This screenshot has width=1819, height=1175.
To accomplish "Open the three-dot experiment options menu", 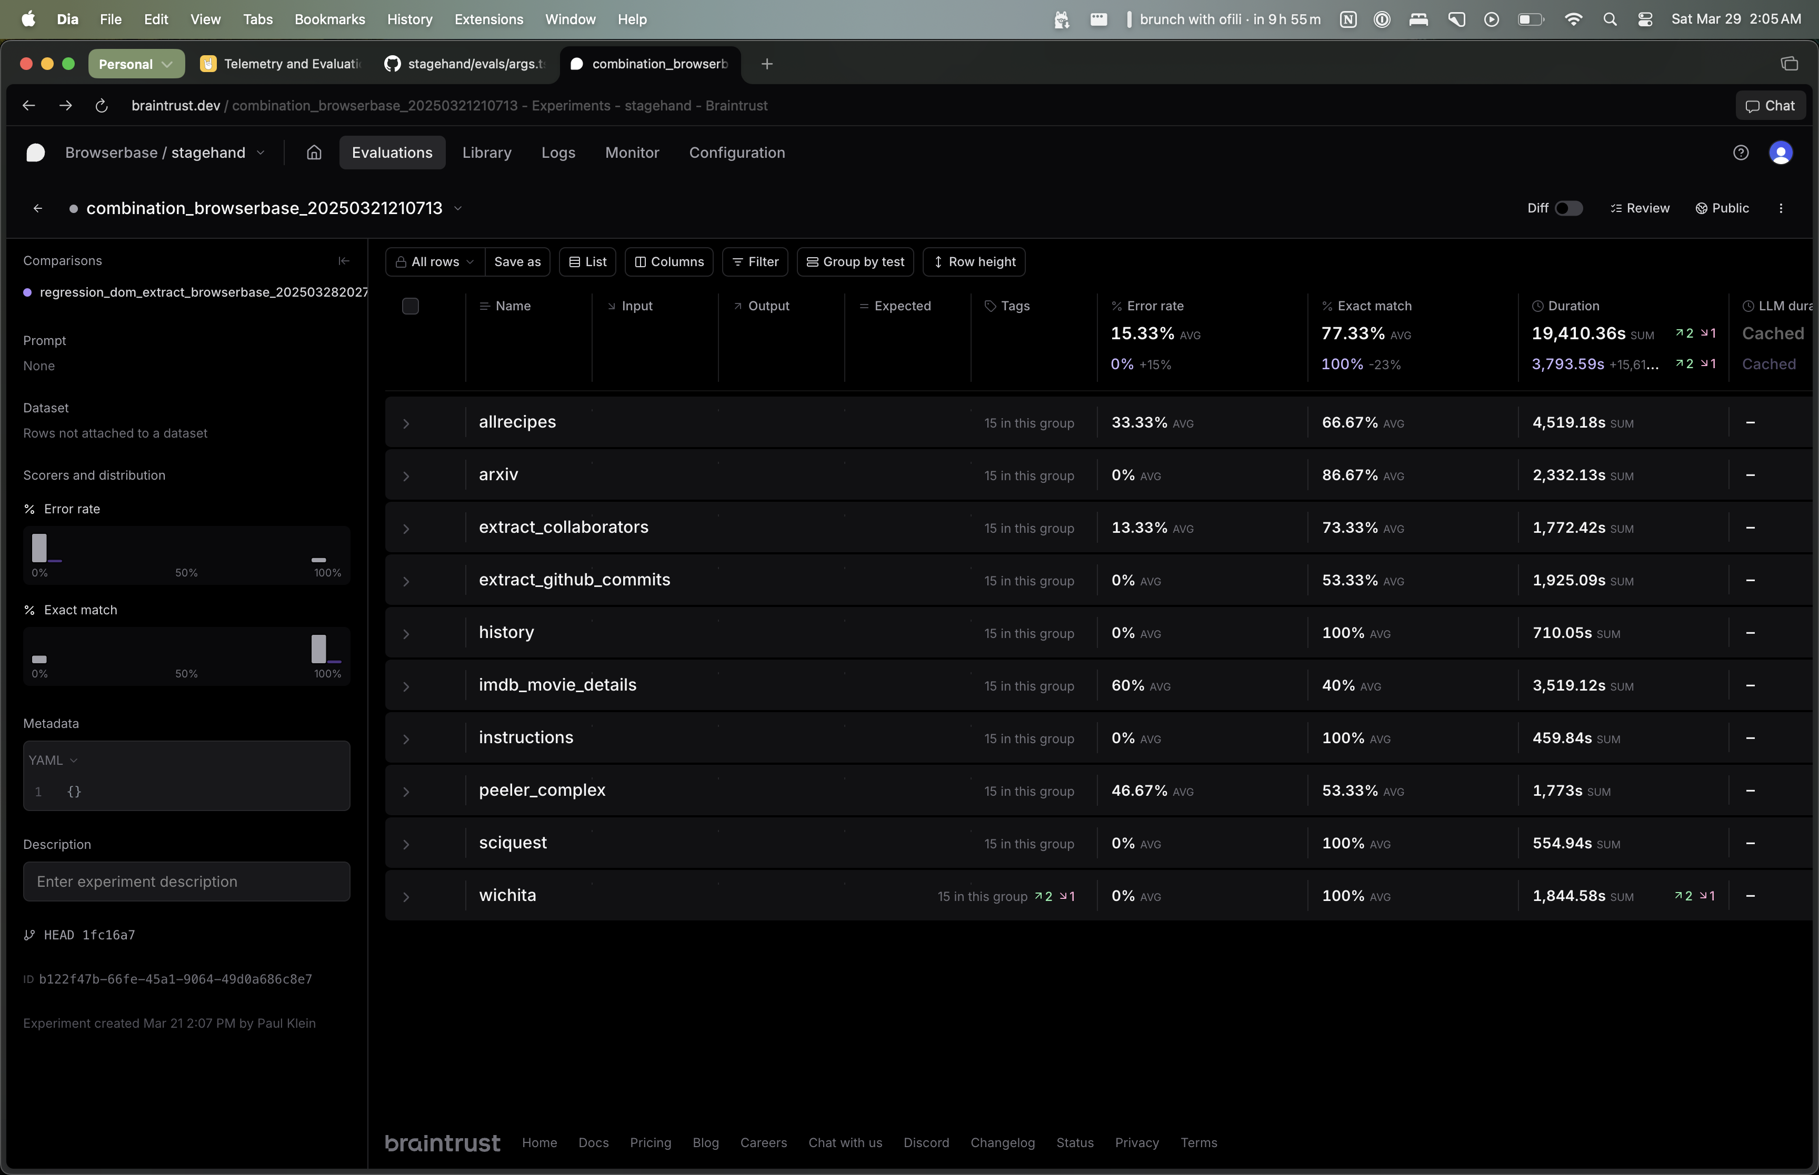I will pos(1781,208).
